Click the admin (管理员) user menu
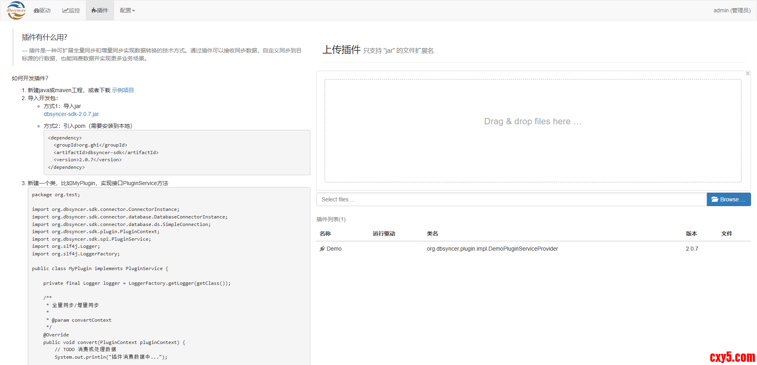 click(732, 10)
